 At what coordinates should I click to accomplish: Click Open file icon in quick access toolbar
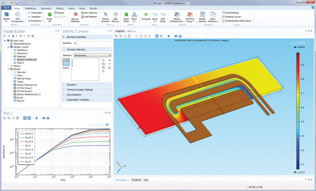tap(12, 3)
